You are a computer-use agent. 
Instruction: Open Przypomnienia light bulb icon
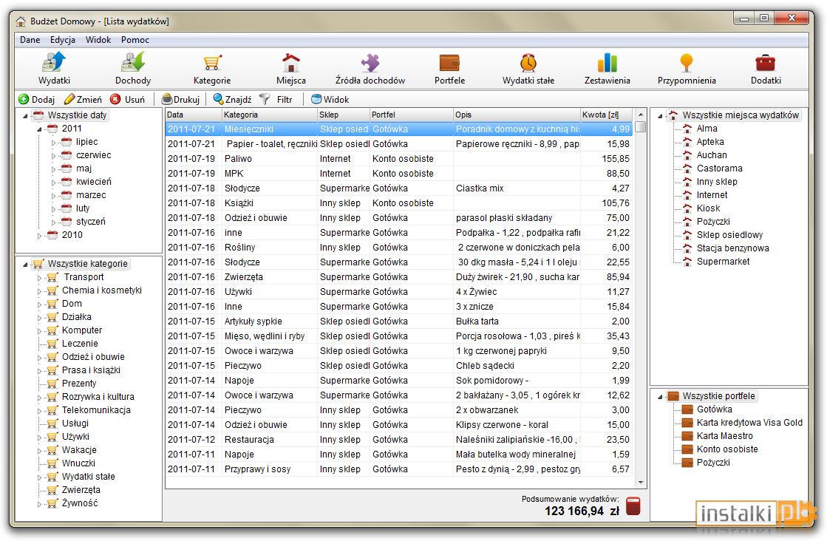(686, 64)
